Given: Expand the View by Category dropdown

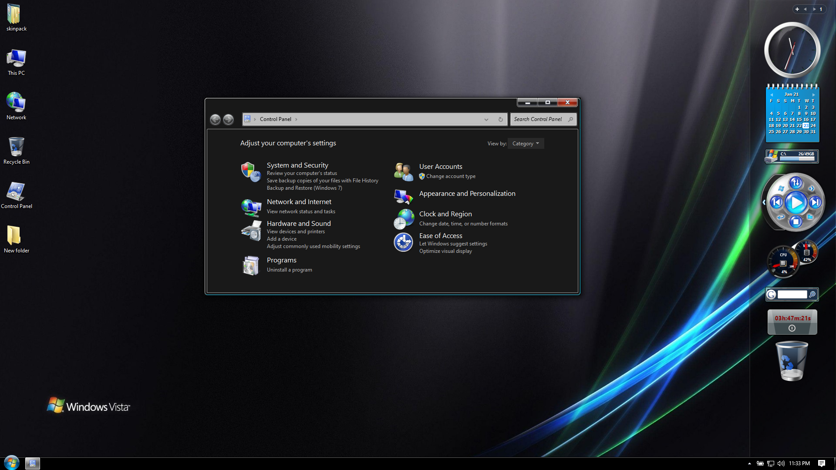Looking at the screenshot, I should tap(526, 144).
